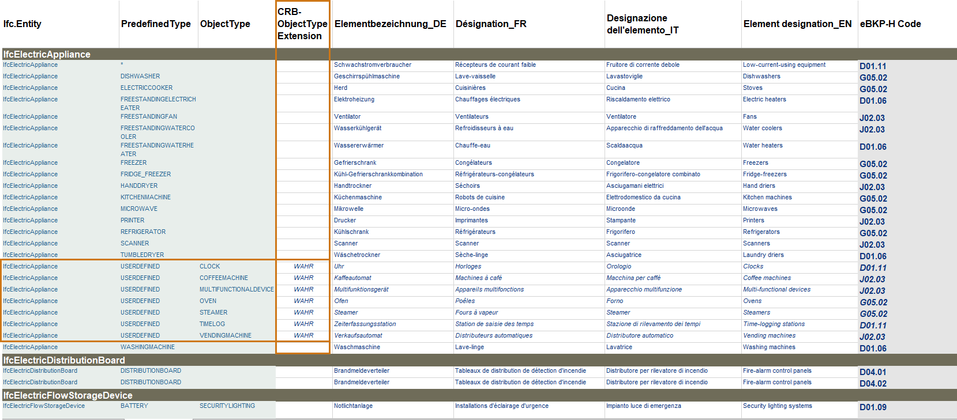Select the 'Distributeurs automatiques' cell

click(x=494, y=335)
